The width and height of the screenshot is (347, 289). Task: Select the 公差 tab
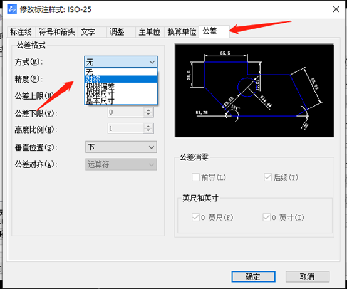pyautogui.click(x=214, y=31)
